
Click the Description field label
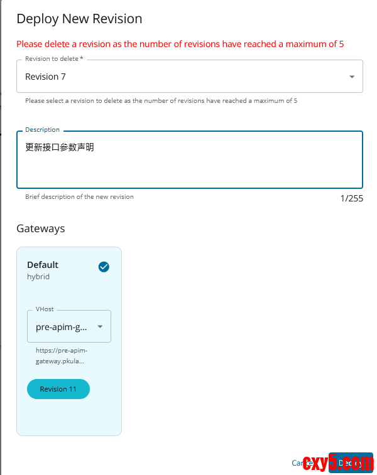pyautogui.click(x=42, y=130)
